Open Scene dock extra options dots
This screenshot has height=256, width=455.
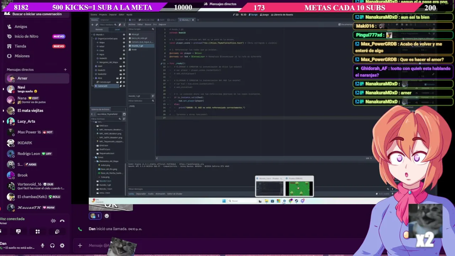[x=124, y=25]
